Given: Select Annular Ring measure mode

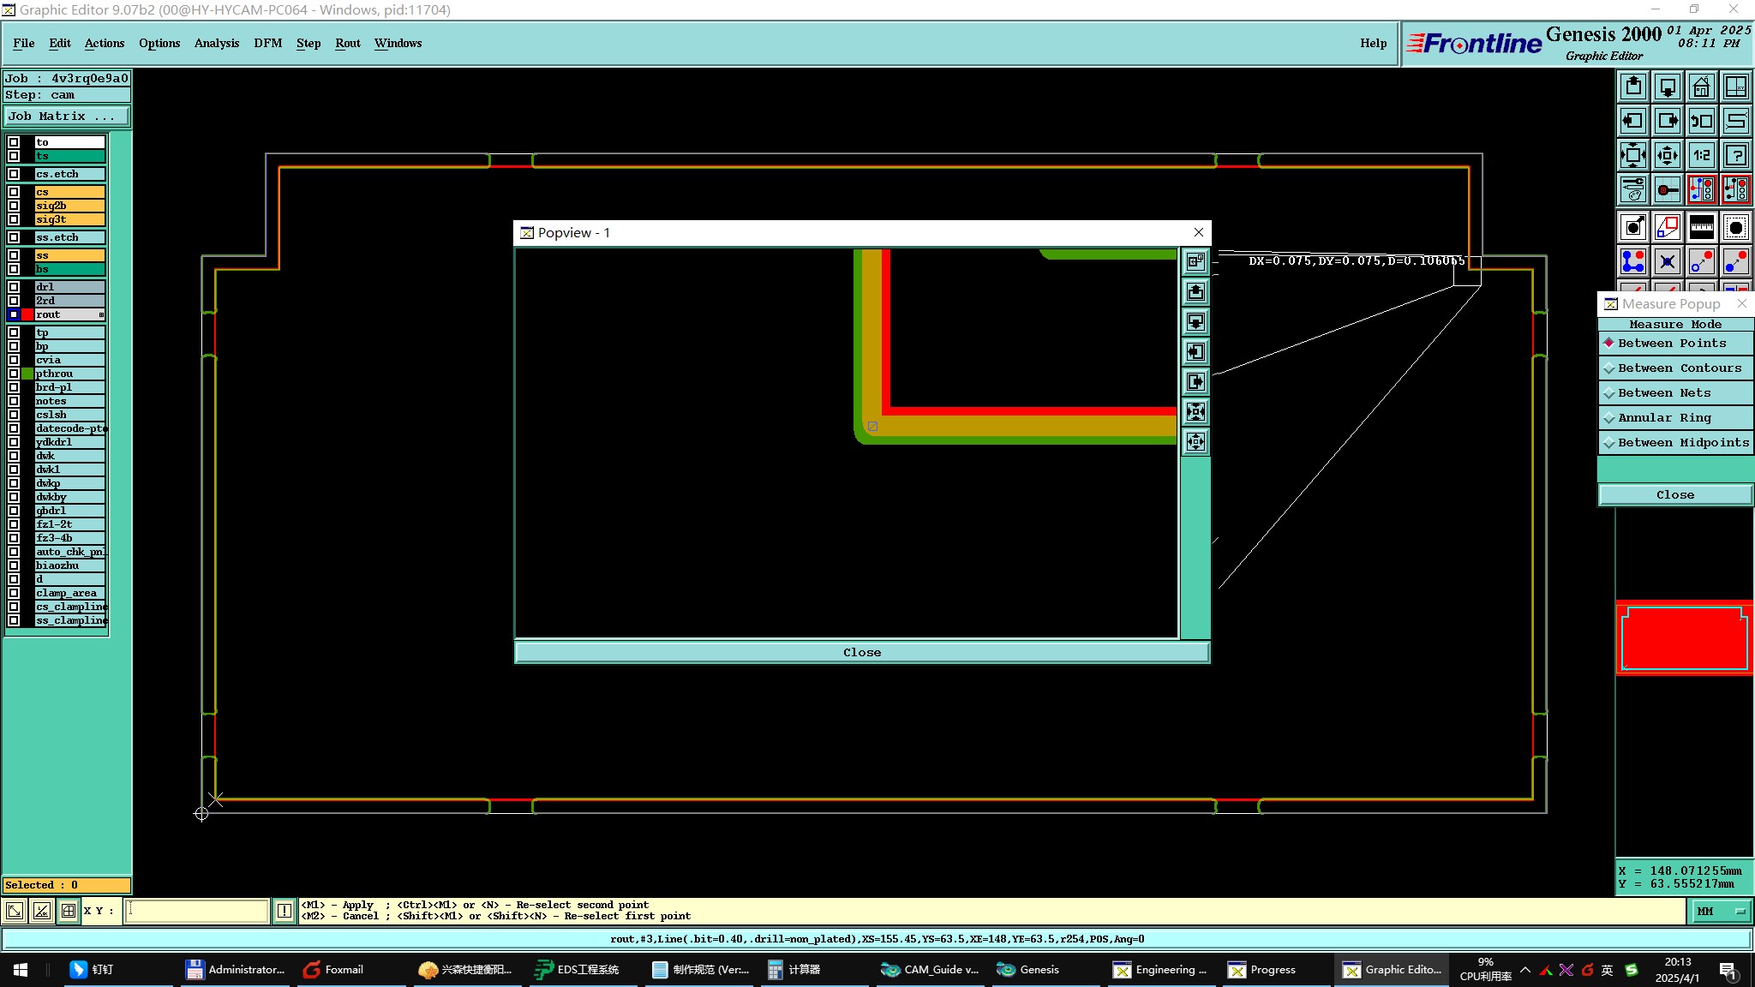Looking at the screenshot, I should [x=1664, y=418].
